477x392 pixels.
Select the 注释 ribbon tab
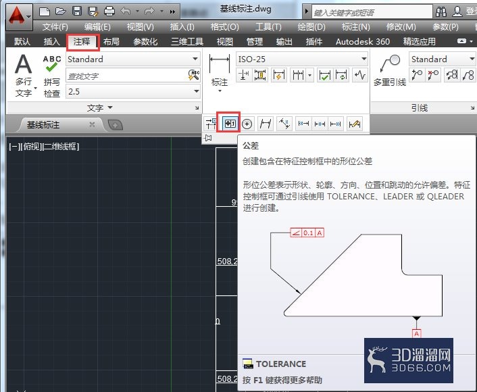(82, 41)
